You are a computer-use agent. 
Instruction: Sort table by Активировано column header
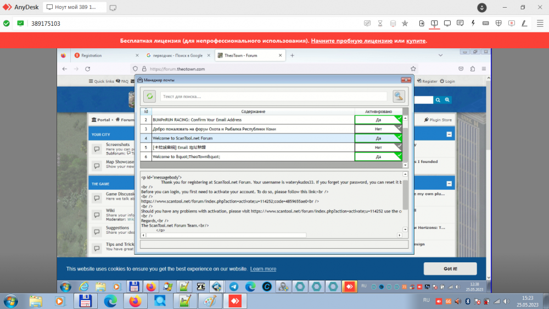(378, 111)
